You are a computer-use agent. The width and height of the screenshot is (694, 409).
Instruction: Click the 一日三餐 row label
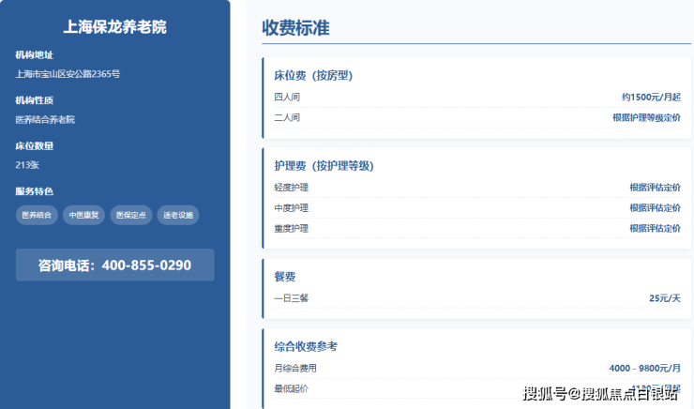[x=292, y=298]
